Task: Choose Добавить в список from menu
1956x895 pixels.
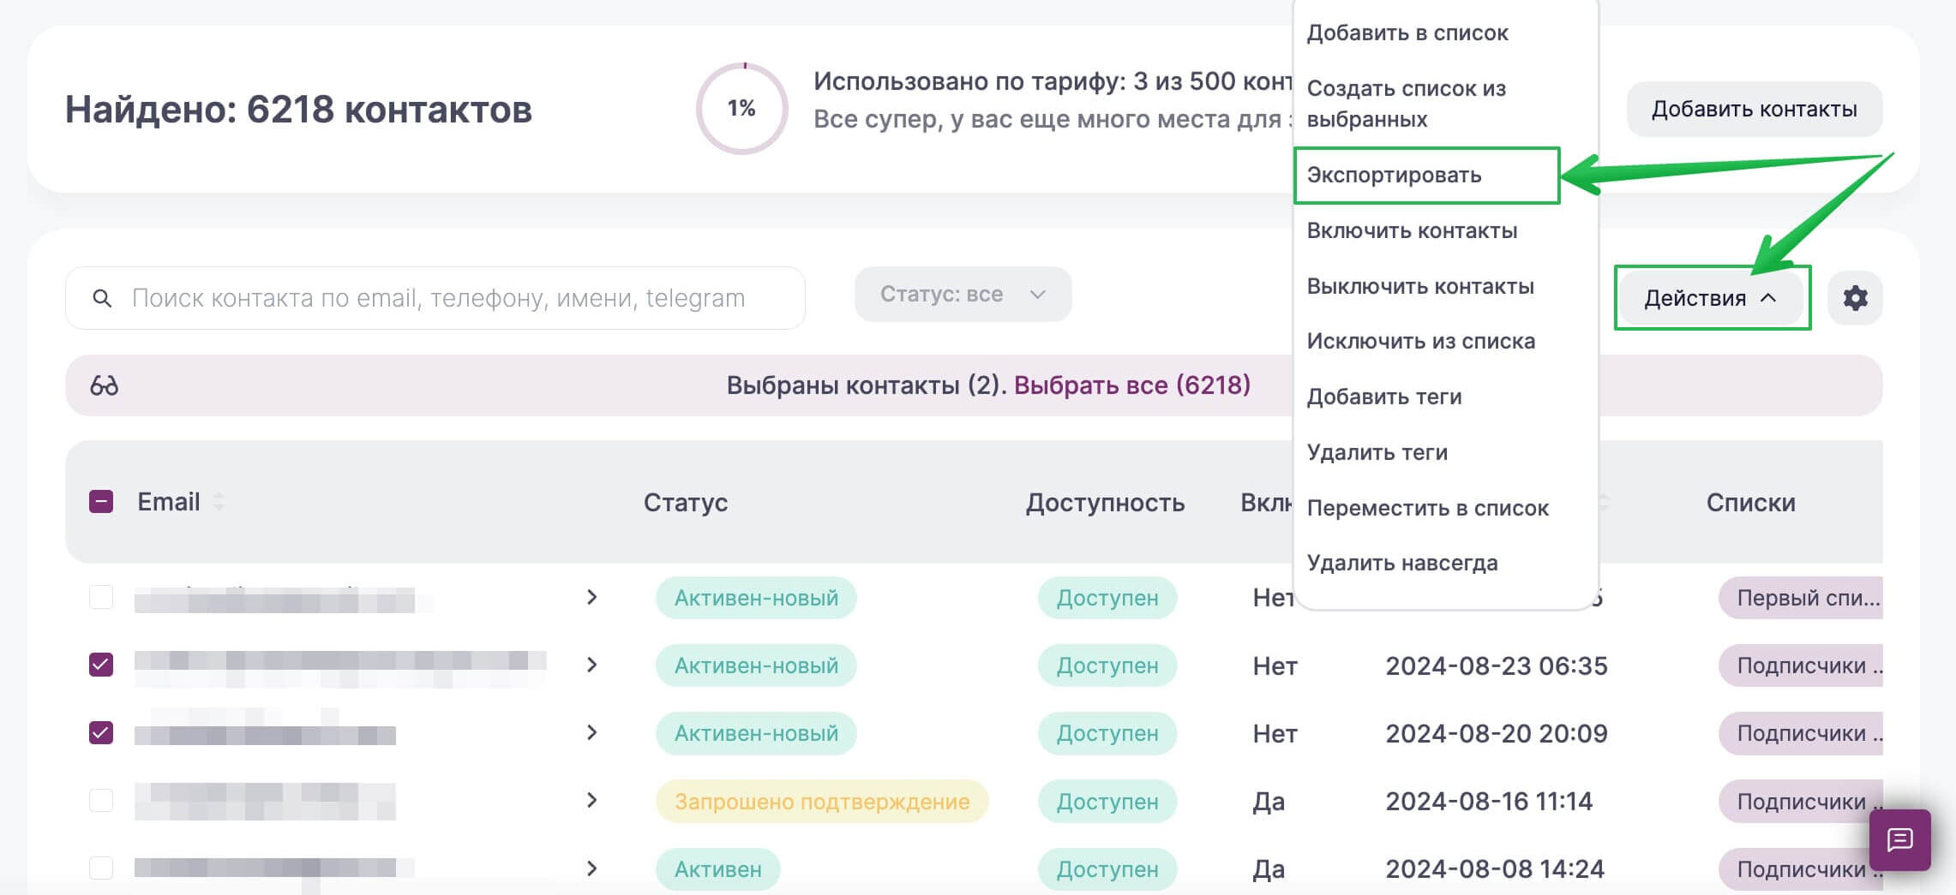Action: pos(1407,33)
